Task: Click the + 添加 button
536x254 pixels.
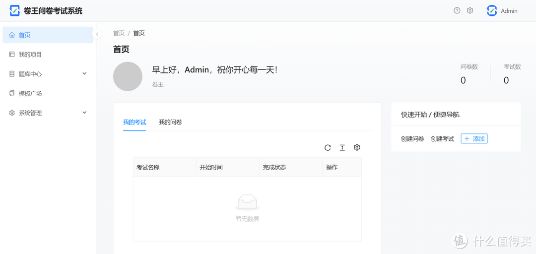Action: point(474,138)
